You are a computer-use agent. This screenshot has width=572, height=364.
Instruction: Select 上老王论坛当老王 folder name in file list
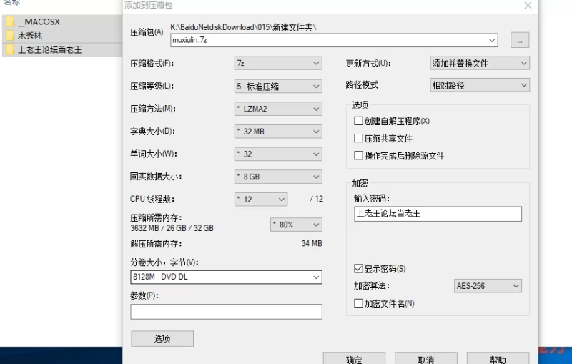(50, 49)
